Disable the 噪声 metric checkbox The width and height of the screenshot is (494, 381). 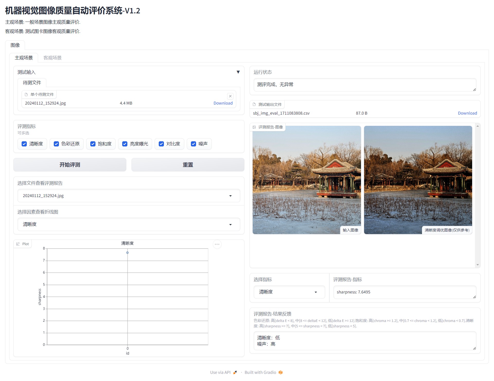tap(193, 144)
